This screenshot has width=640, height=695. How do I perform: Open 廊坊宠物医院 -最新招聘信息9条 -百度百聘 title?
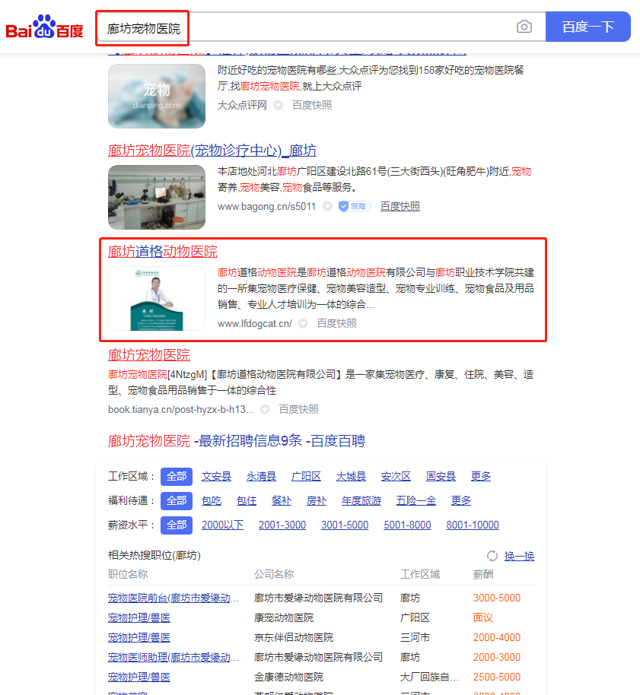coord(237,441)
